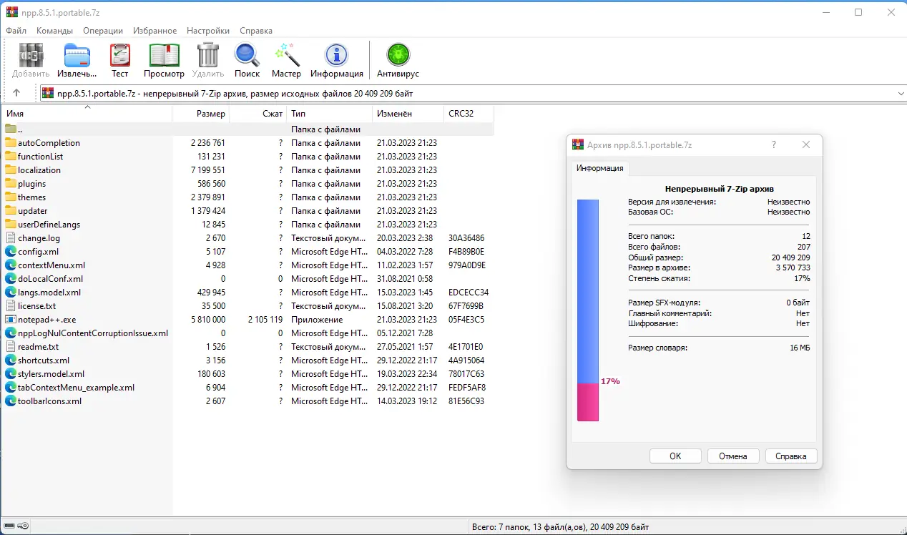907x535 pixels.
Task: Select the langs.model.xml file
Action: pos(49,292)
